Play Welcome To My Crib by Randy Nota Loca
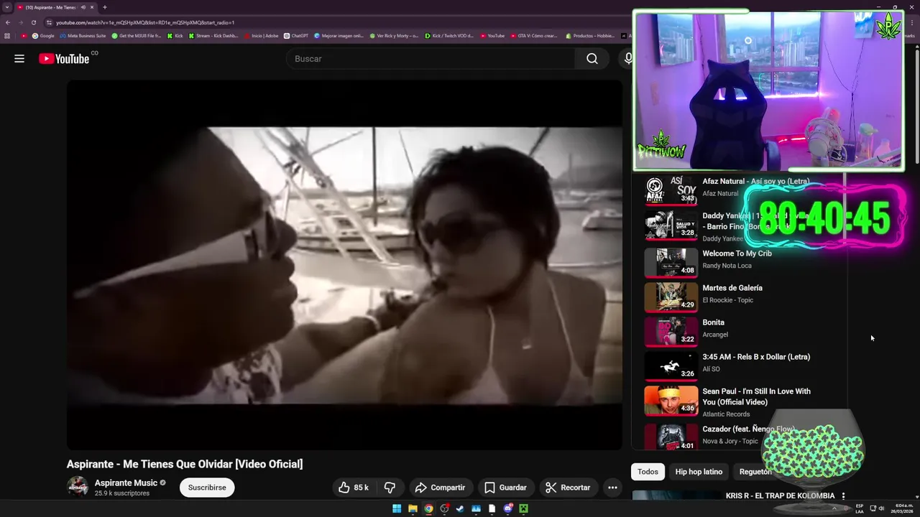Viewport: 920px width, 517px height. (x=737, y=253)
